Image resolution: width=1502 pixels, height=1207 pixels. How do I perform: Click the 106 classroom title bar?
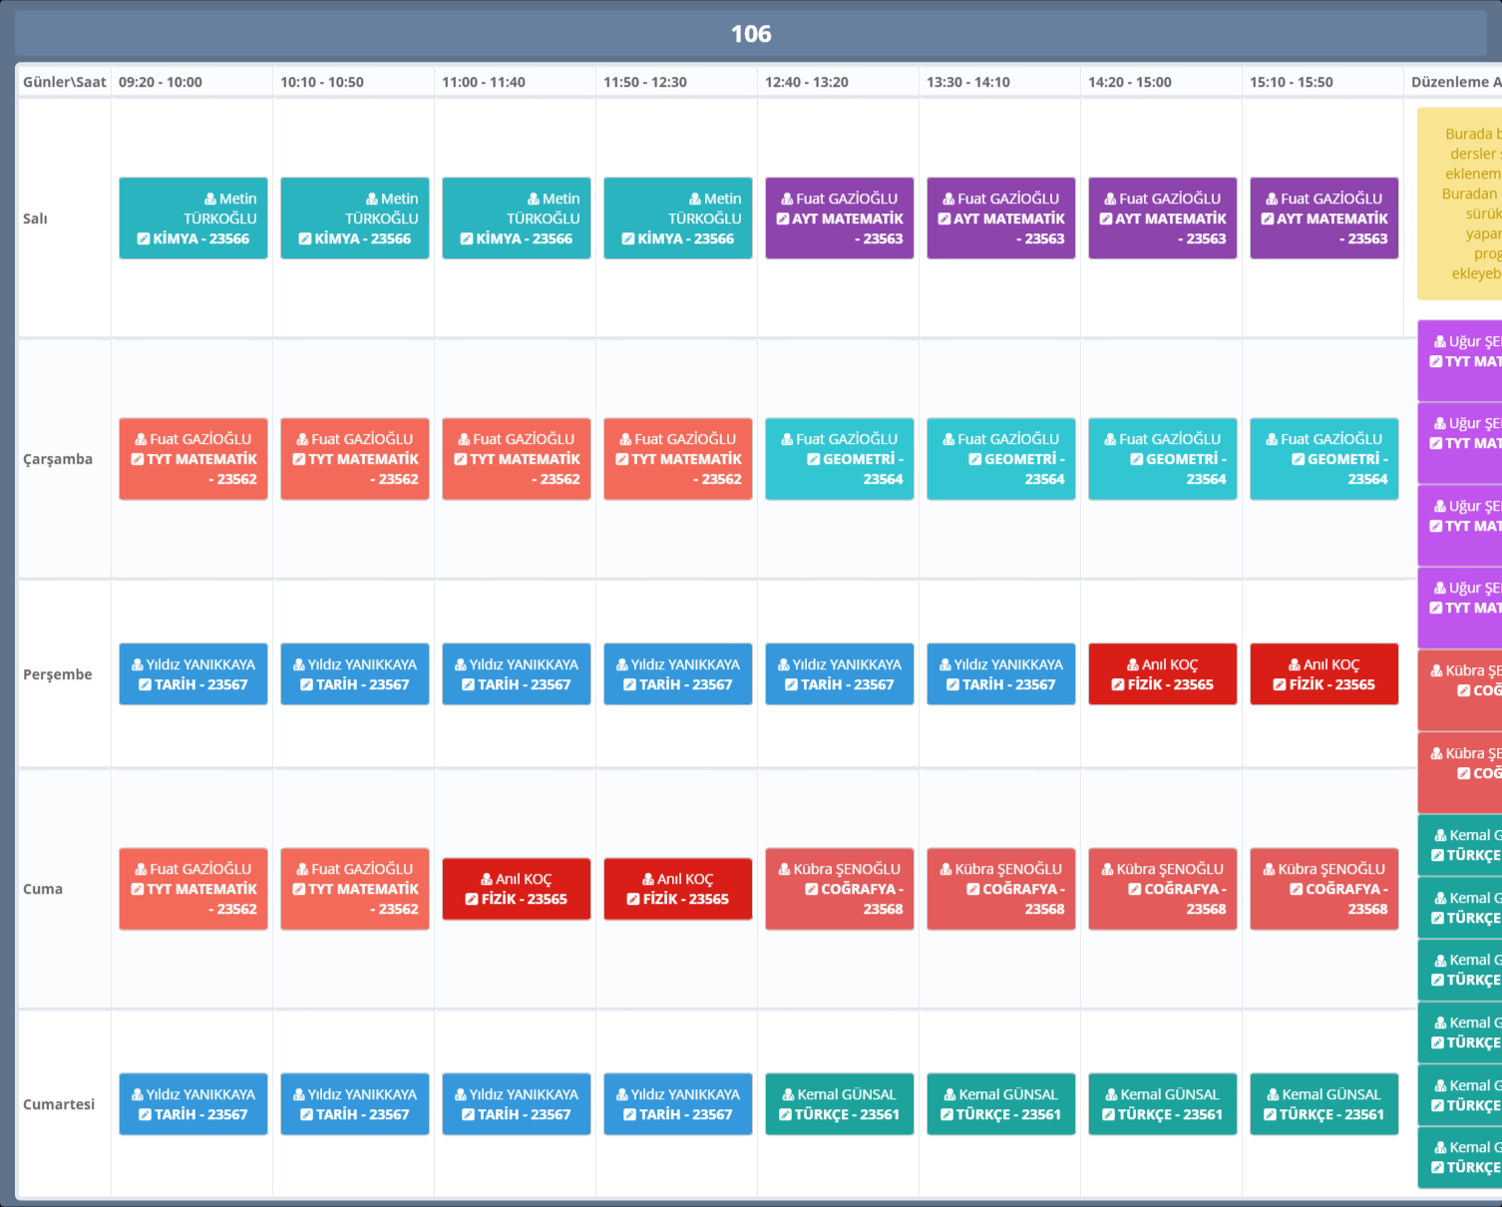tap(750, 34)
